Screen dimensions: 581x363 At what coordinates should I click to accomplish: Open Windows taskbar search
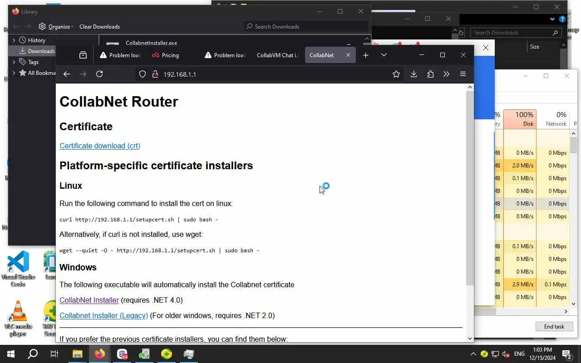[x=33, y=354]
